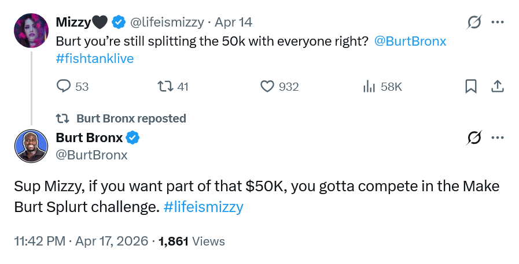View analytics for the 58K views icon
519x264 pixels.
(x=369, y=87)
